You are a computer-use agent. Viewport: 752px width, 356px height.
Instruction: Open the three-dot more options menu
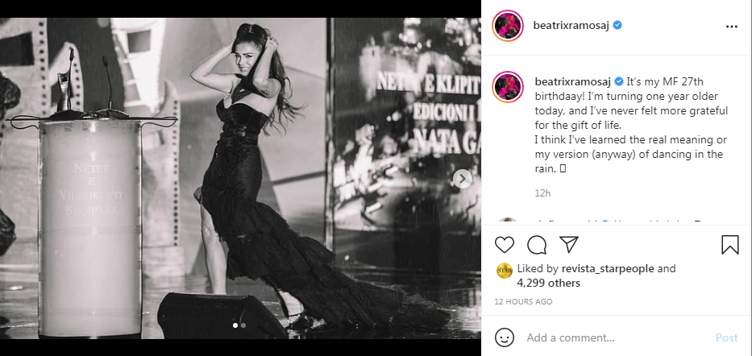(x=731, y=26)
